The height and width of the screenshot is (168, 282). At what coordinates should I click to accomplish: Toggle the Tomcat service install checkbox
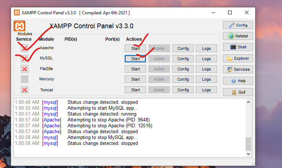pyautogui.click(x=25, y=90)
